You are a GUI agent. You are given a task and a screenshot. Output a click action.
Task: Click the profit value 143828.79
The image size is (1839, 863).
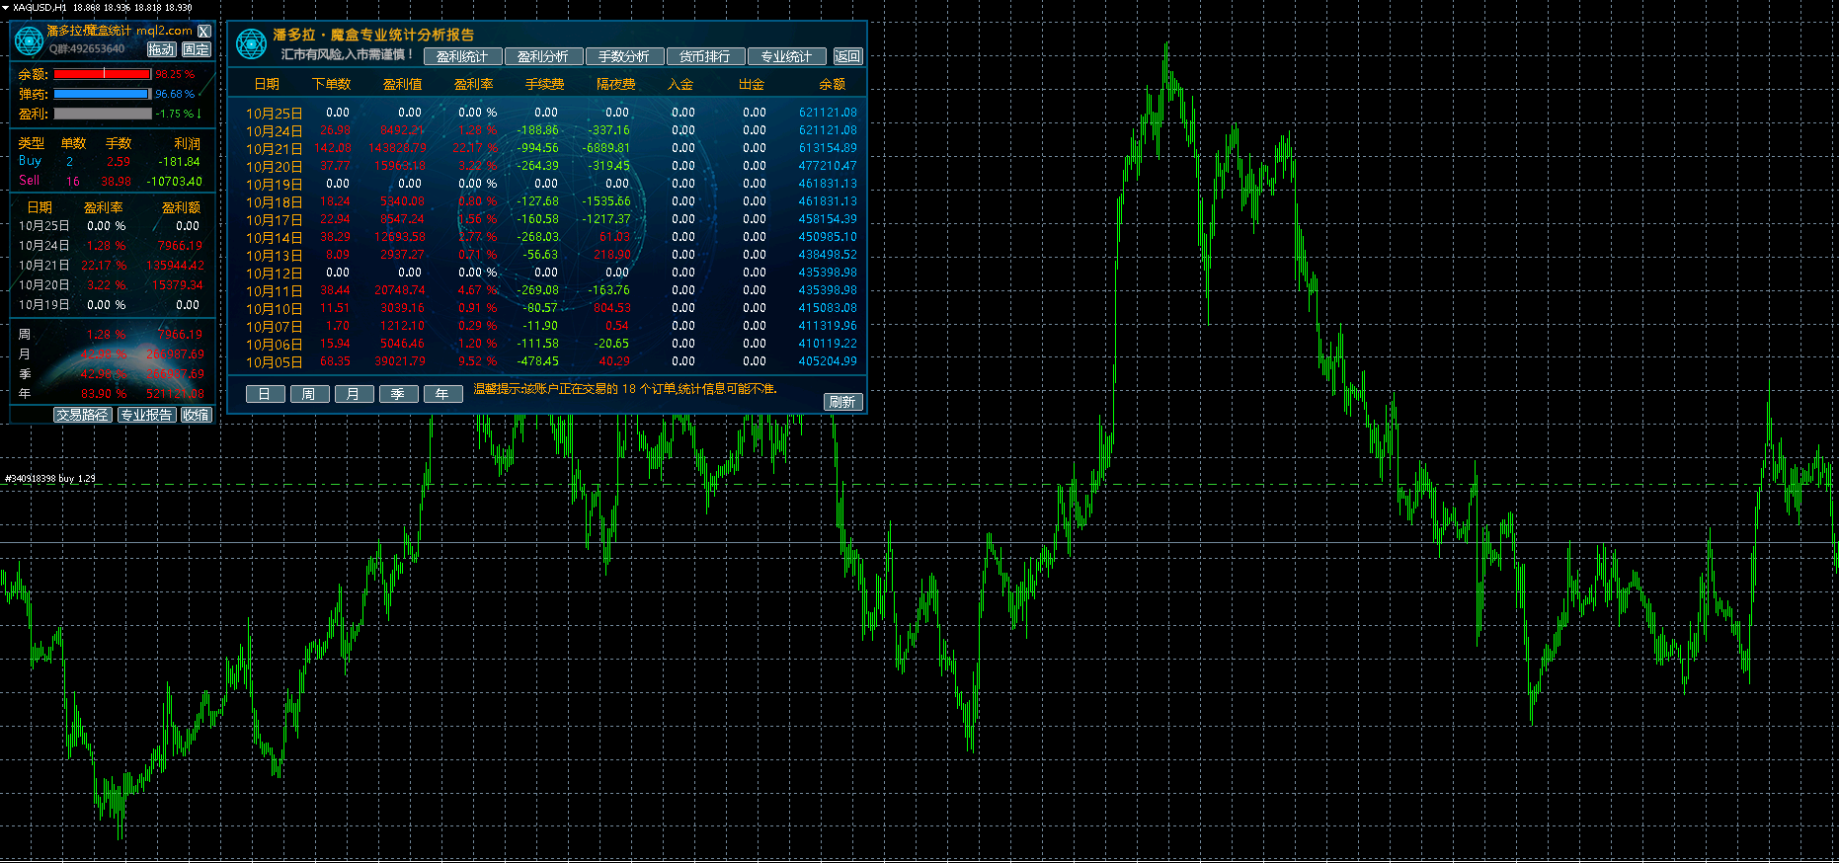pos(397,148)
